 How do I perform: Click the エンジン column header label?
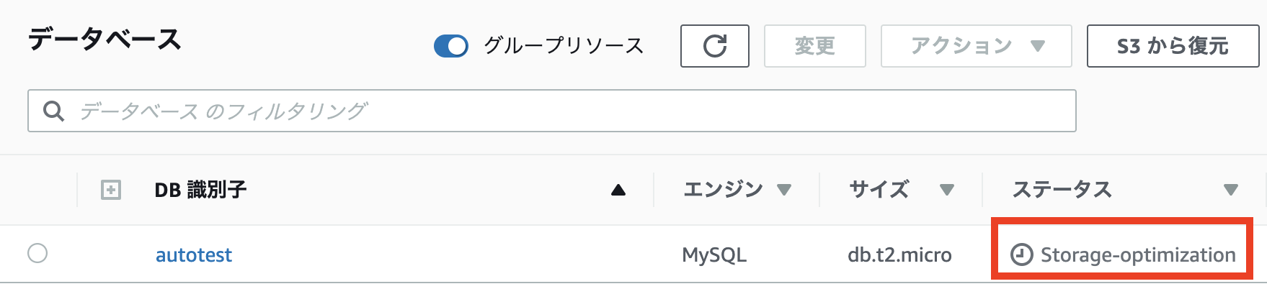(x=723, y=191)
